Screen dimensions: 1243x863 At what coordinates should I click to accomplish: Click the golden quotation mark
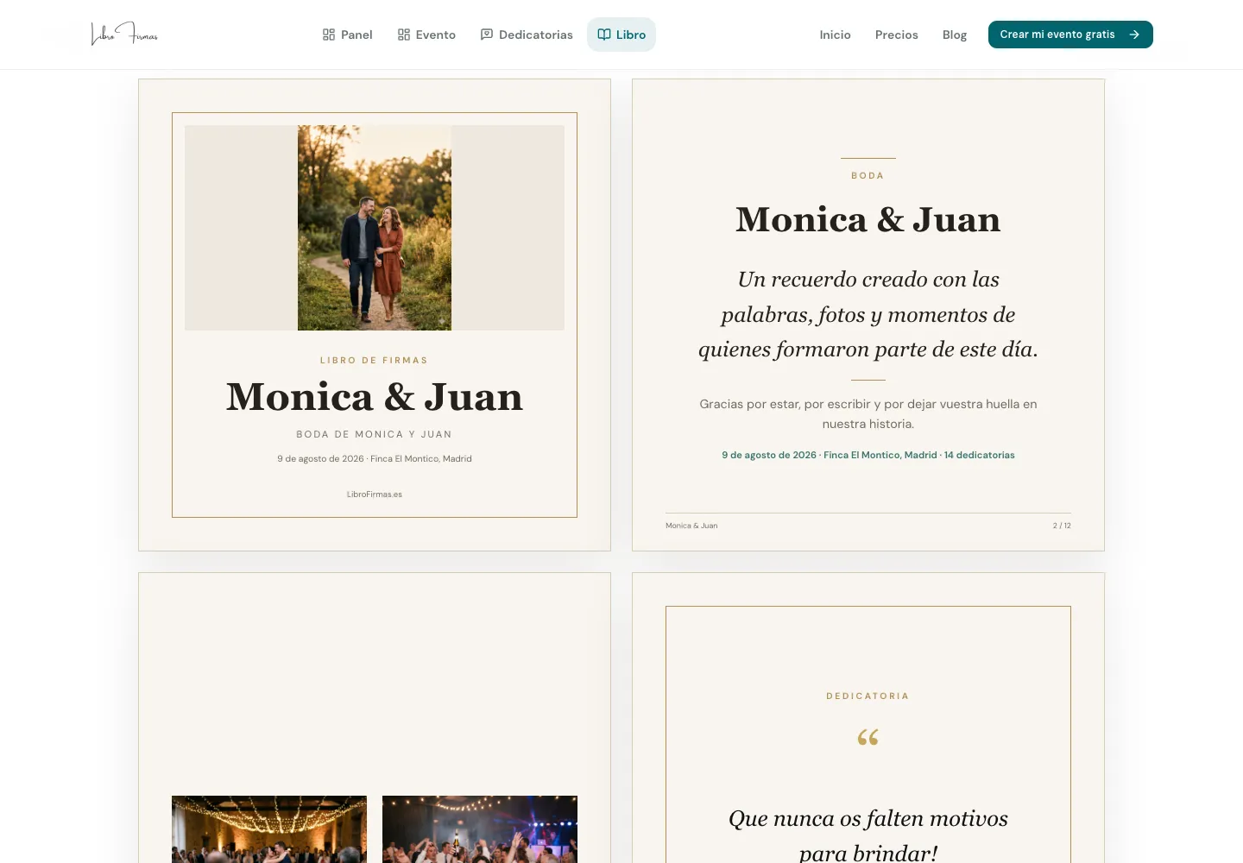868,737
